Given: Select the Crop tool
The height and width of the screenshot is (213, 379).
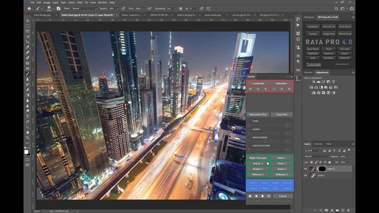Looking at the screenshot, I should coord(28,42).
